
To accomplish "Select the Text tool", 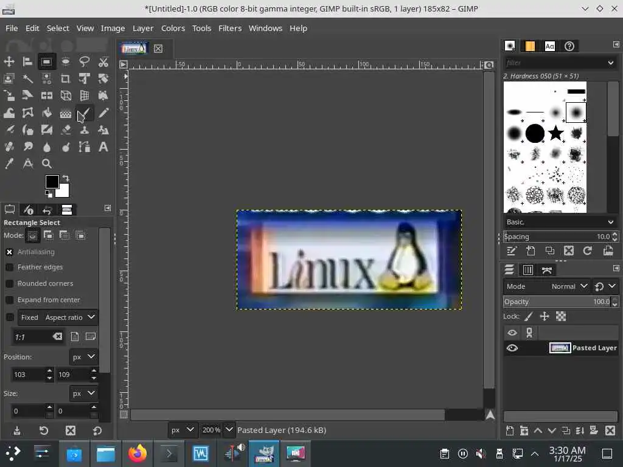I will point(103,147).
